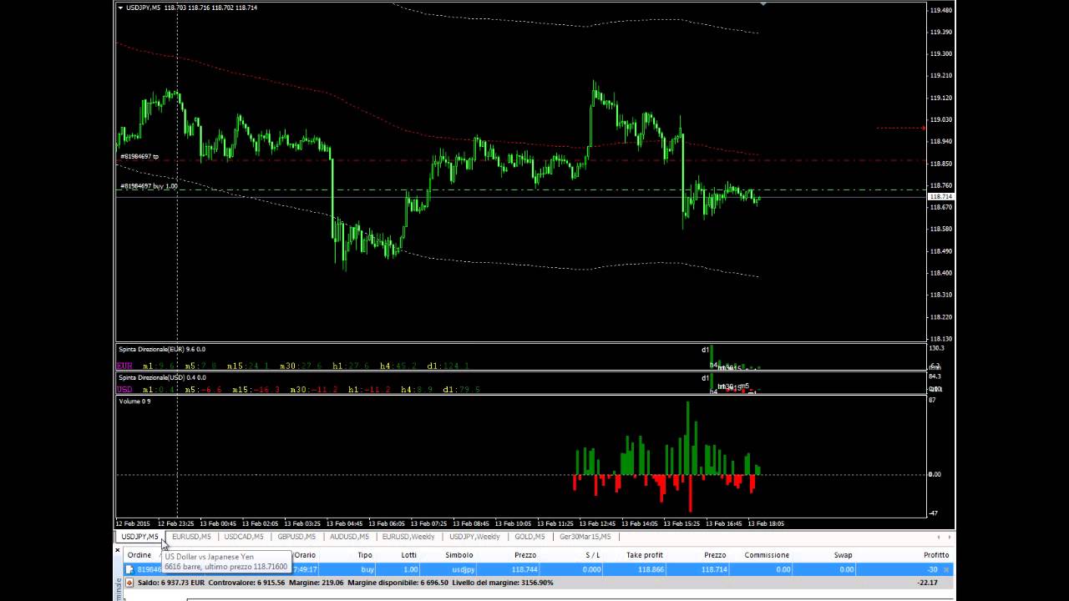
Task: Click the left scroll arrow for chart tabs
Action: click(x=938, y=537)
